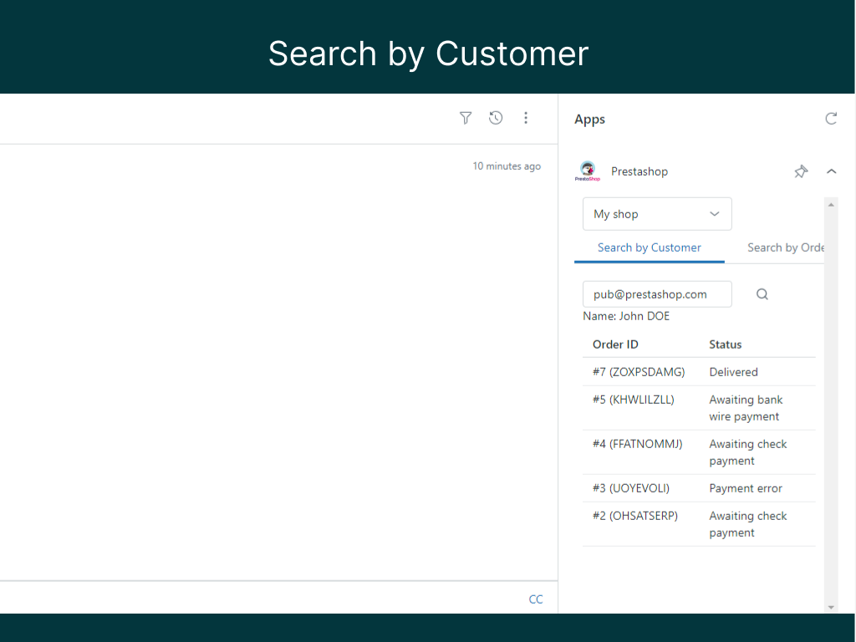Click the customer email input field
The height and width of the screenshot is (642, 856).
click(x=657, y=294)
